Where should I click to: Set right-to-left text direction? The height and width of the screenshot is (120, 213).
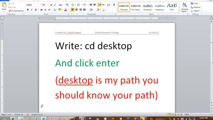[104, 5]
